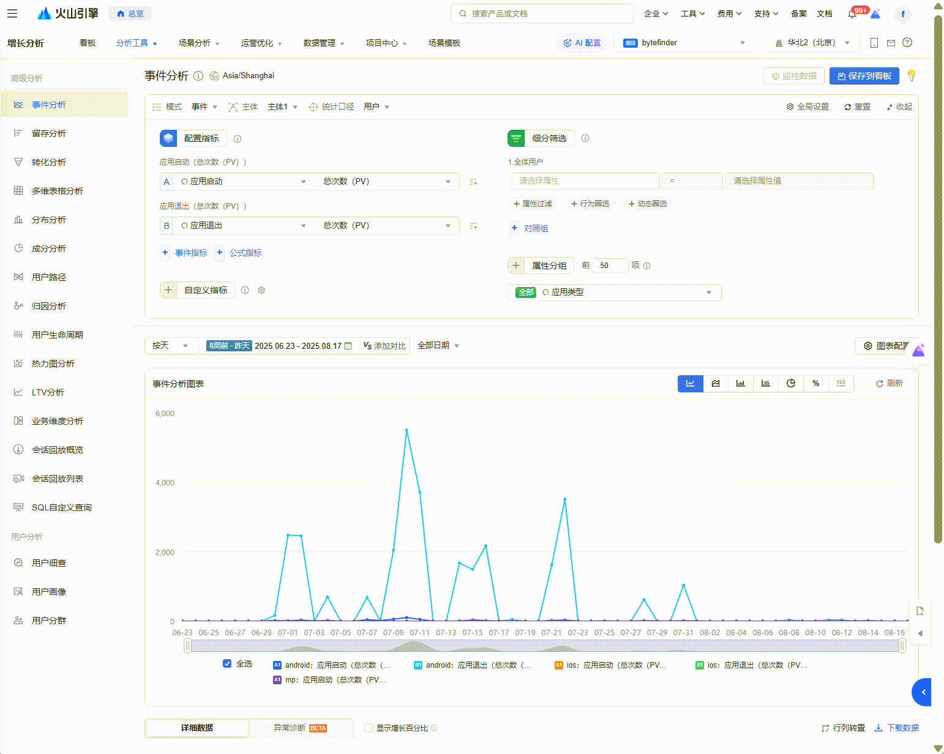Switch chart to pie chart view
Image resolution: width=944 pixels, height=754 pixels.
790,383
